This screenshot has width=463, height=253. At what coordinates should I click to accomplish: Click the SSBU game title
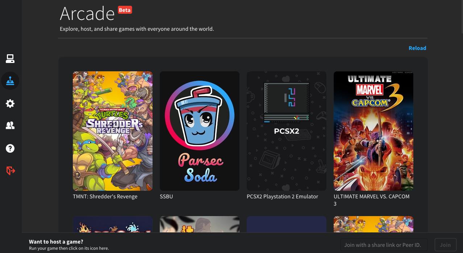click(x=166, y=197)
